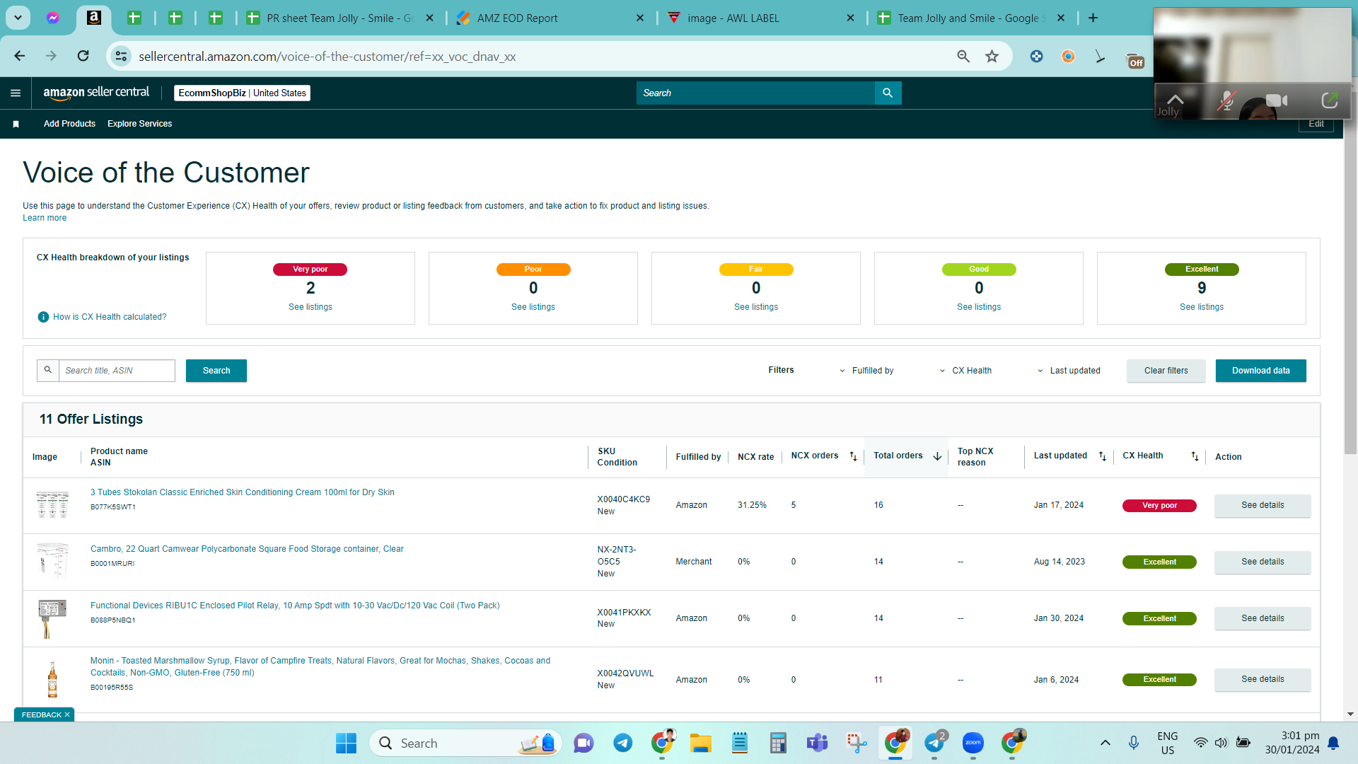The height and width of the screenshot is (764, 1358).
Task: Click the Seller Central top Search field
Action: point(755,93)
